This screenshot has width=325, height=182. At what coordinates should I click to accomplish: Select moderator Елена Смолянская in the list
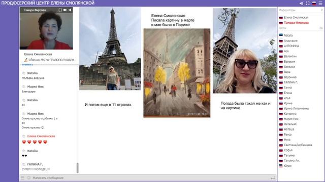click(x=296, y=18)
